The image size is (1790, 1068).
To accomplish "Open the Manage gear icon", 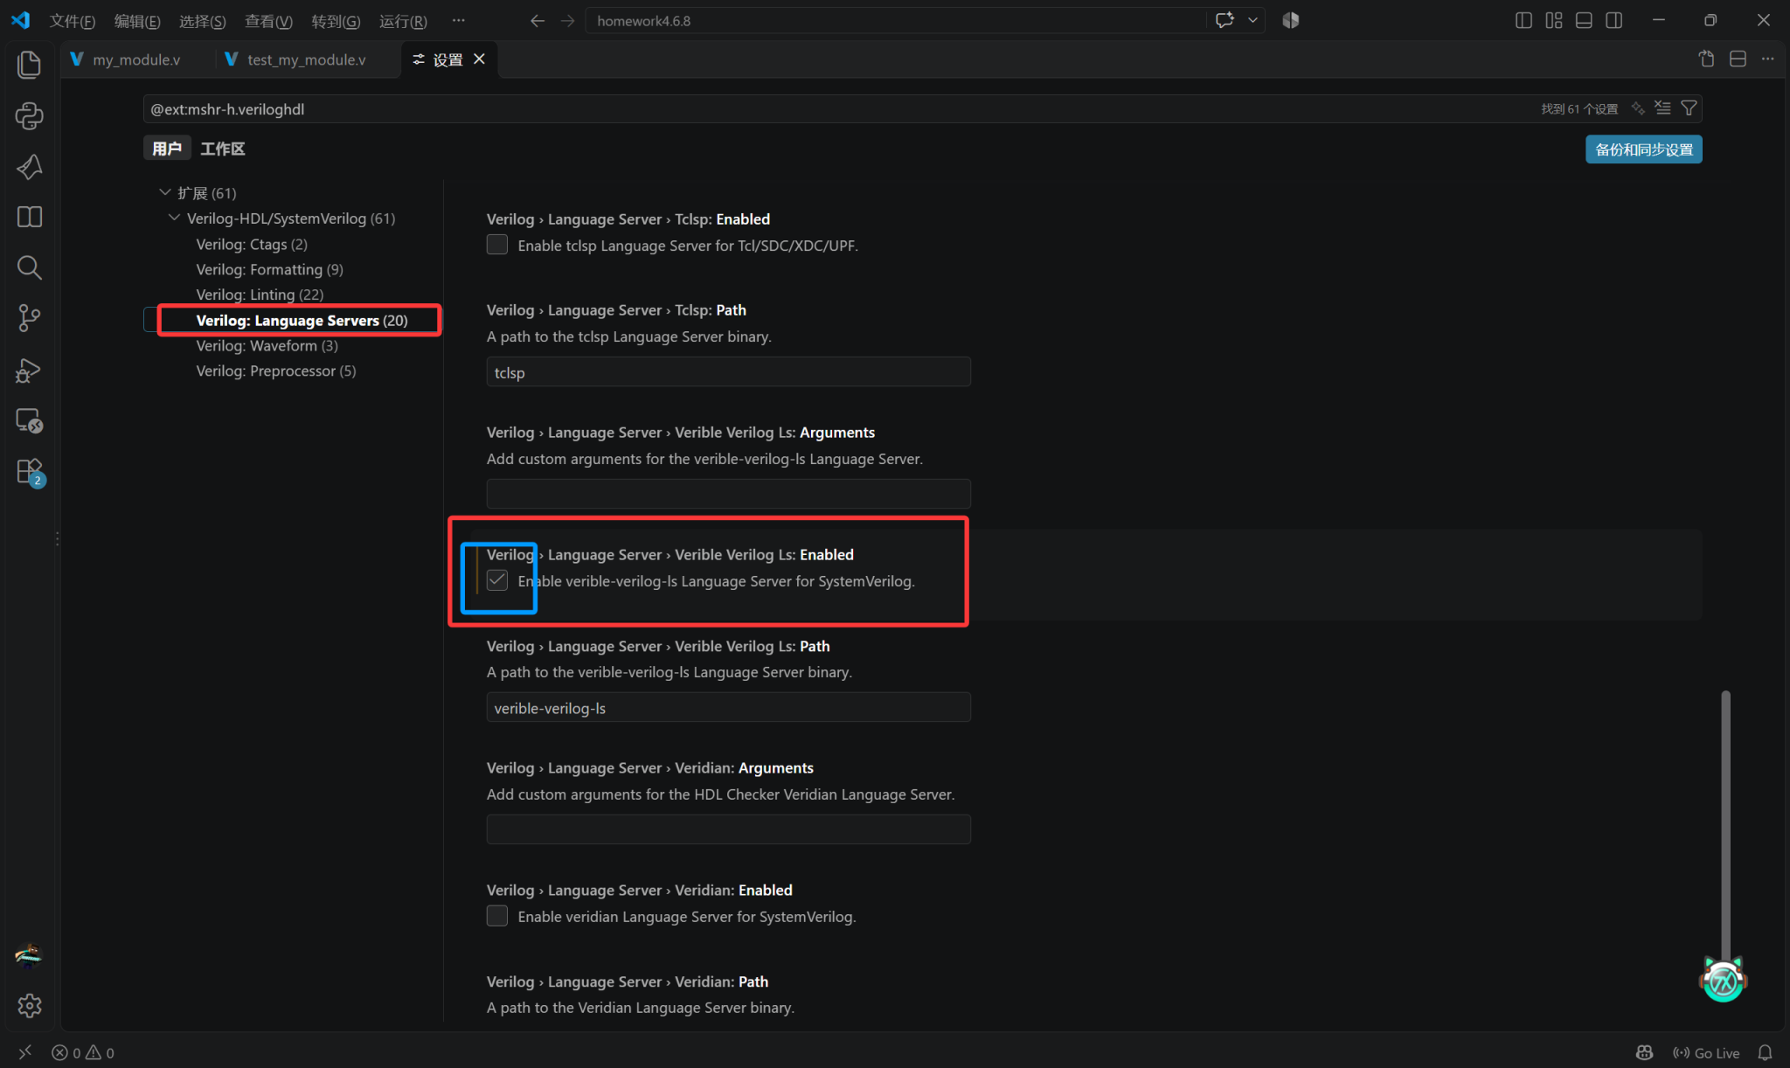I will [x=29, y=1006].
